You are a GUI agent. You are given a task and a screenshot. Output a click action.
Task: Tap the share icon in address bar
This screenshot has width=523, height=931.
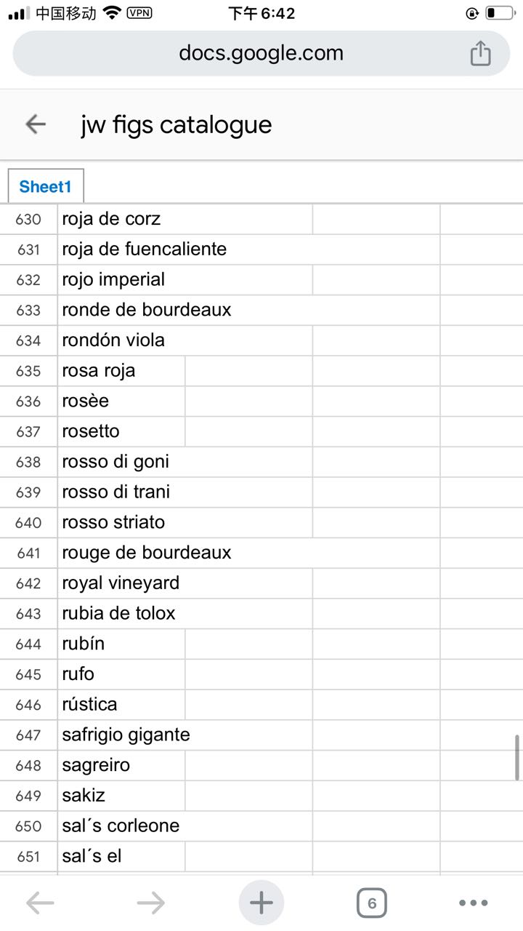pos(480,53)
